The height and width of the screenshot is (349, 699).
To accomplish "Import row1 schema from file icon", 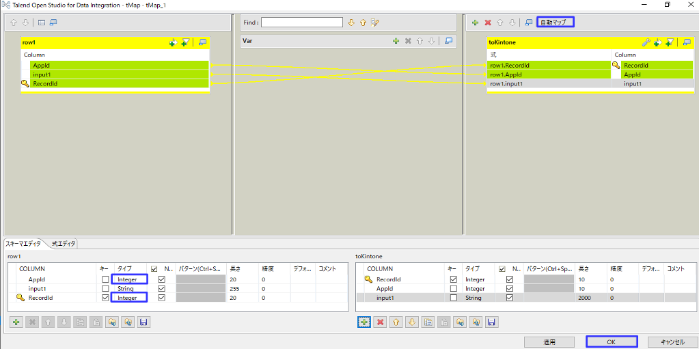I will (112, 322).
